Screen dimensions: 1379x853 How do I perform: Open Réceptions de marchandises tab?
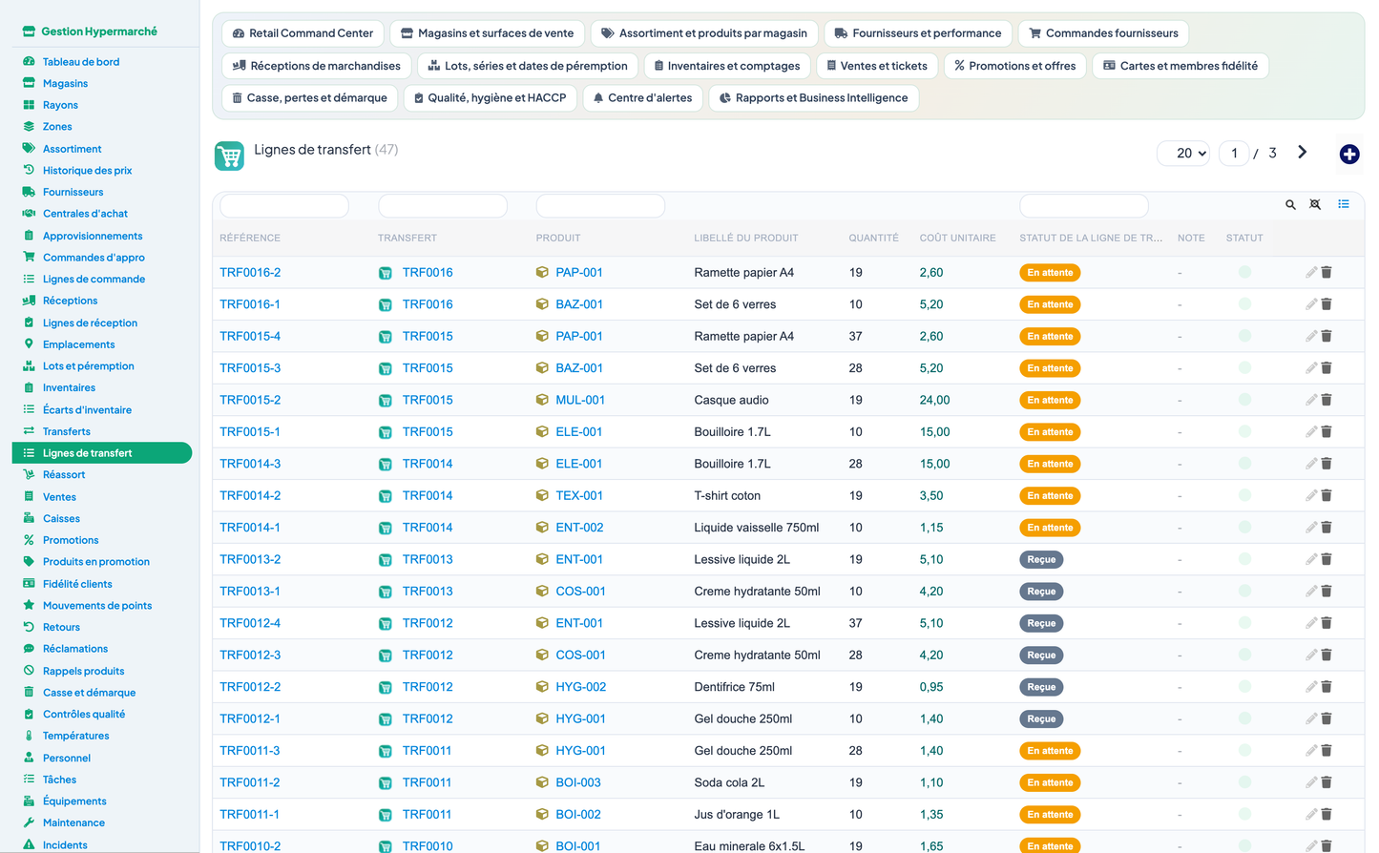[x=317, y=66]
